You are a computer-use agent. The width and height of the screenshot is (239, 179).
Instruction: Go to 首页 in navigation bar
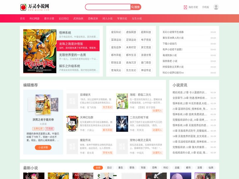pos(23,19)
